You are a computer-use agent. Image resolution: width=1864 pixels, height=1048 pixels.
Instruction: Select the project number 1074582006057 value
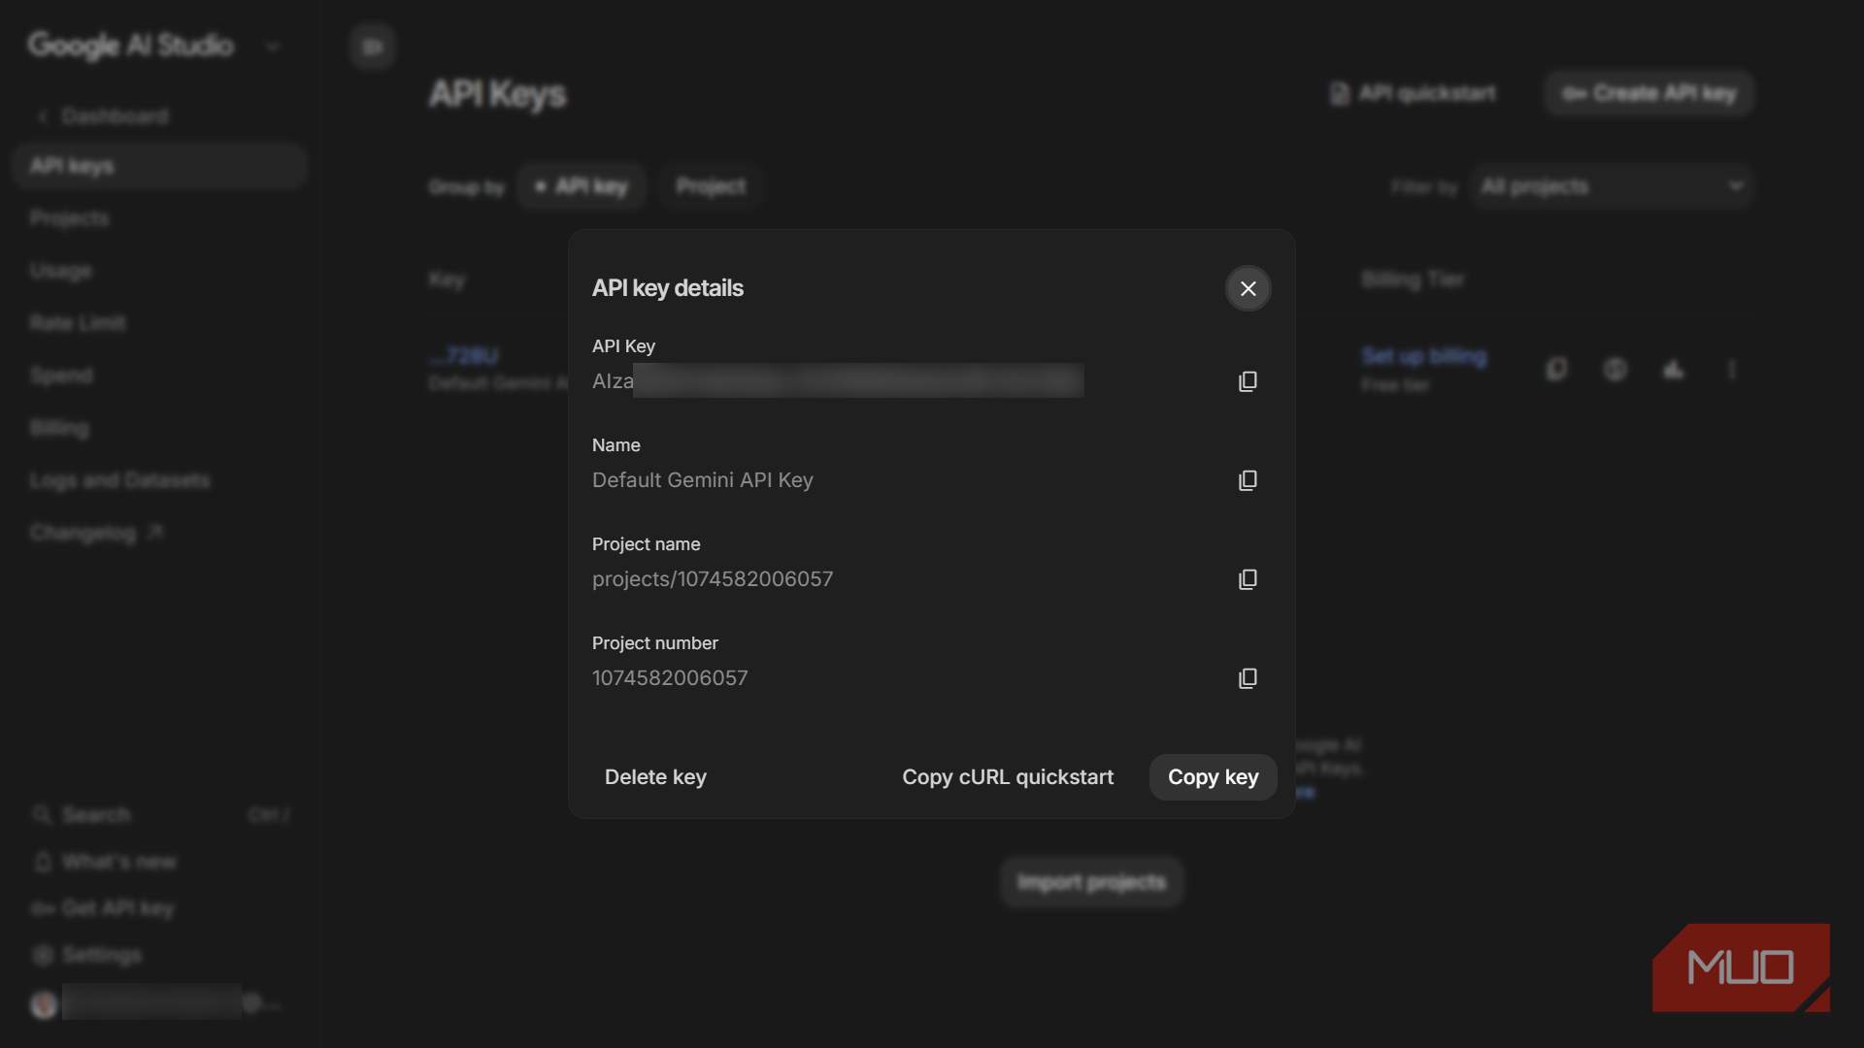[670, 678]
